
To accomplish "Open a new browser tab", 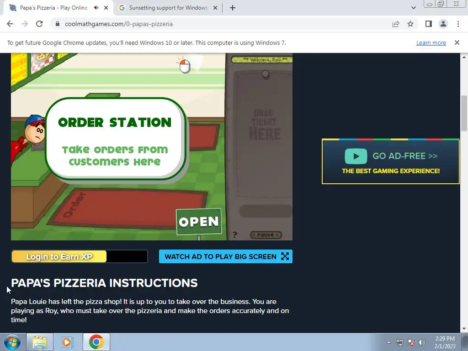I will point(233,8).
